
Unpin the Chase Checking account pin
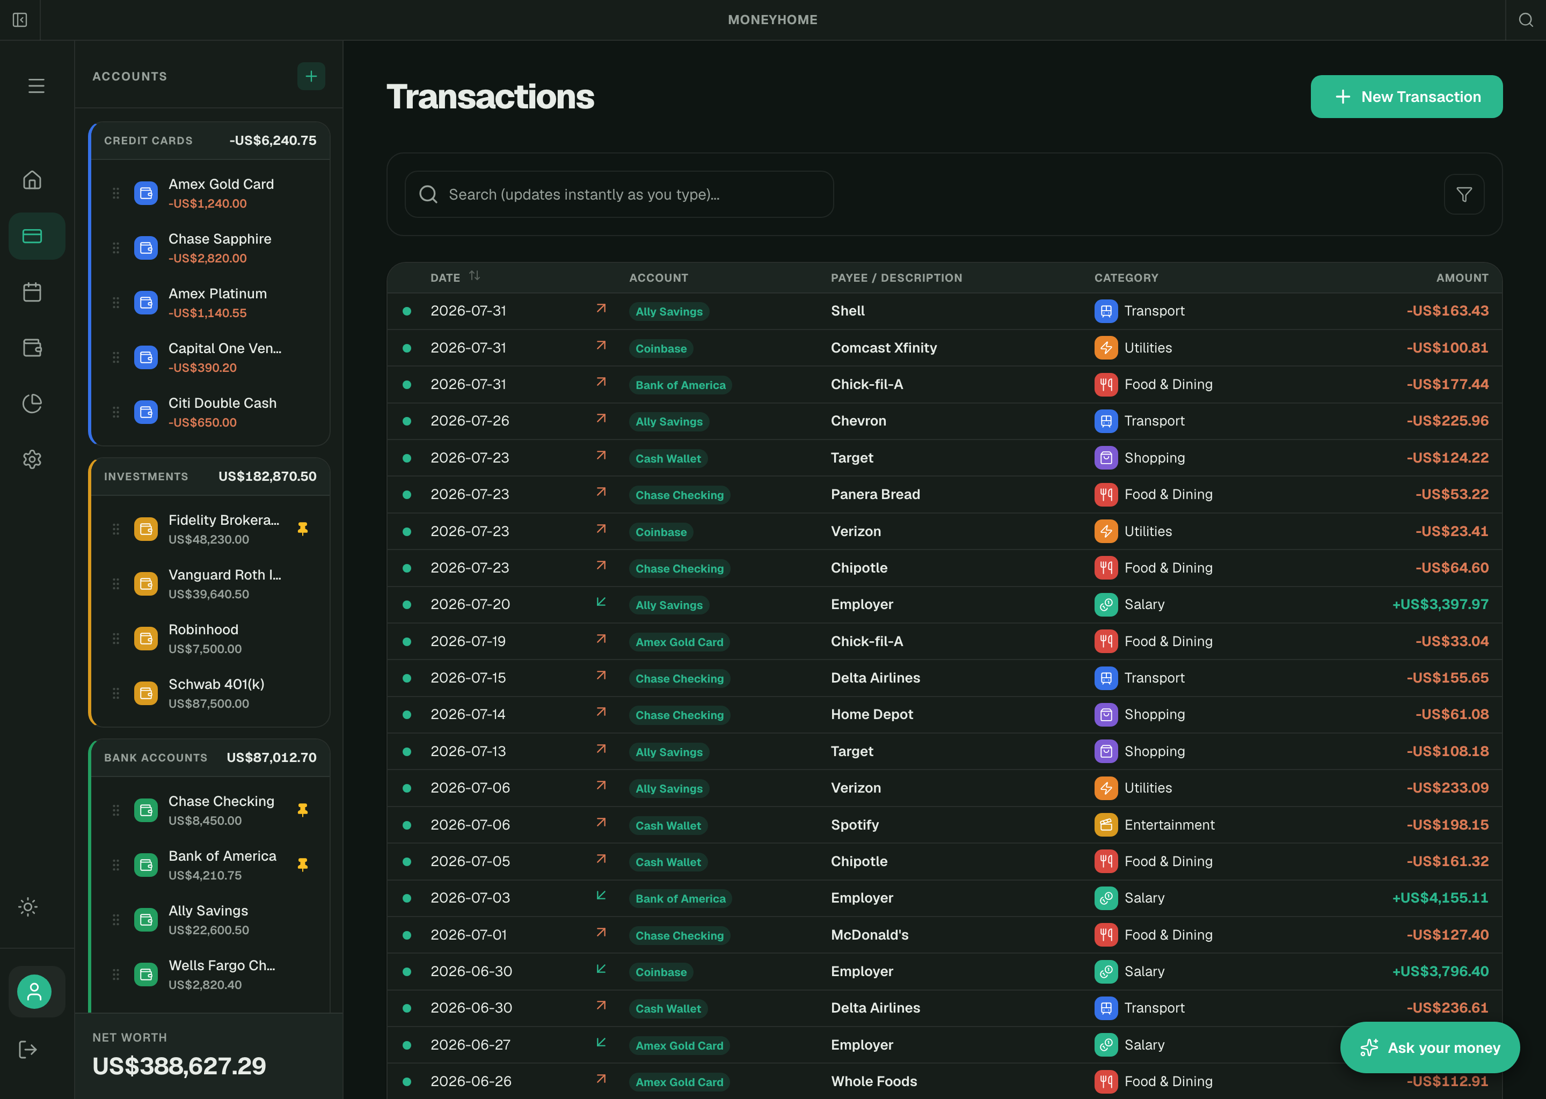[303, 810]
